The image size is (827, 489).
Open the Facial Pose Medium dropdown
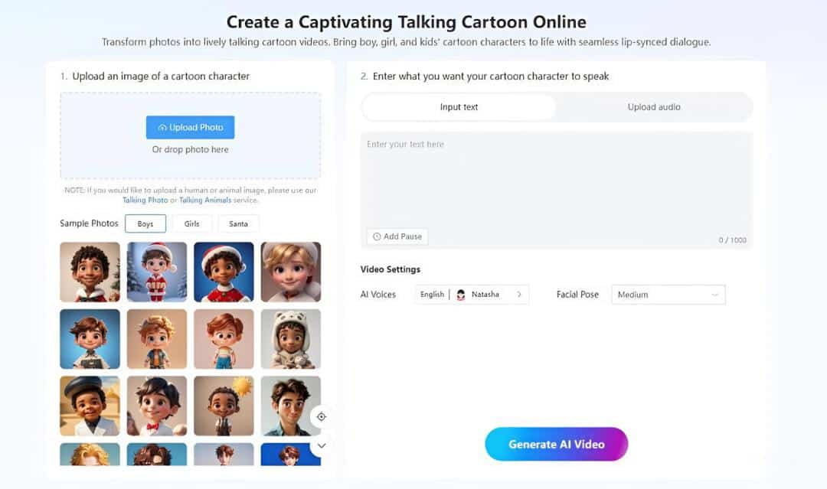[x=668, y=295]
